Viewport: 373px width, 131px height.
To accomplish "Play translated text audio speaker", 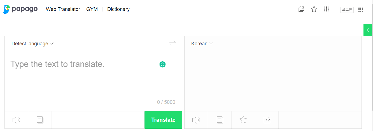I will tap(196, 120).
